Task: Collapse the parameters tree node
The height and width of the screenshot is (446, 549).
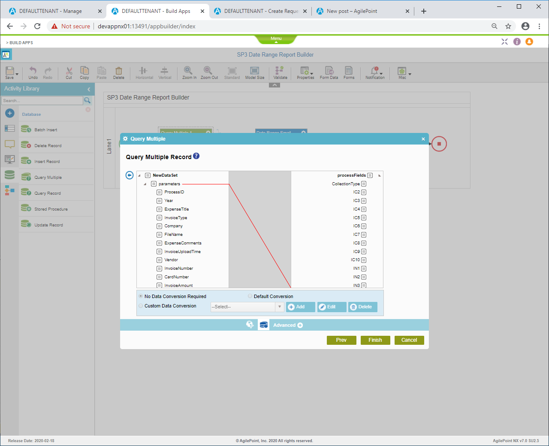Action: 145,184
